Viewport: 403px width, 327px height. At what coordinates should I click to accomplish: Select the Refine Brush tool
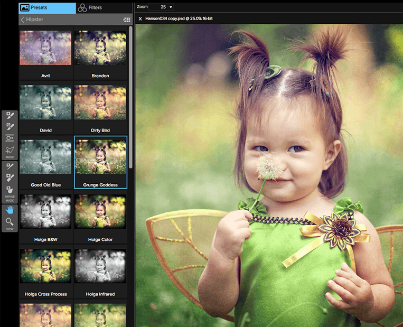click(x=10, y=166)
